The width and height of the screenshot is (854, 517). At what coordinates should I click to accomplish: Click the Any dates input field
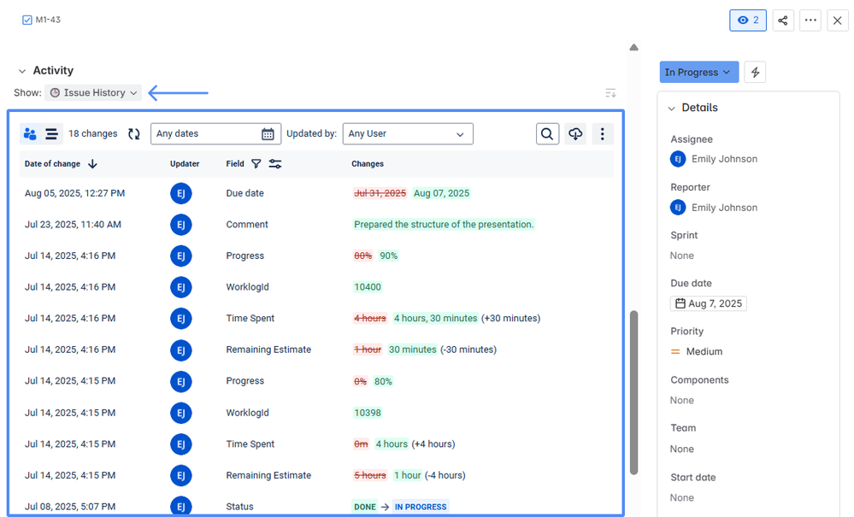pos(215,134)
